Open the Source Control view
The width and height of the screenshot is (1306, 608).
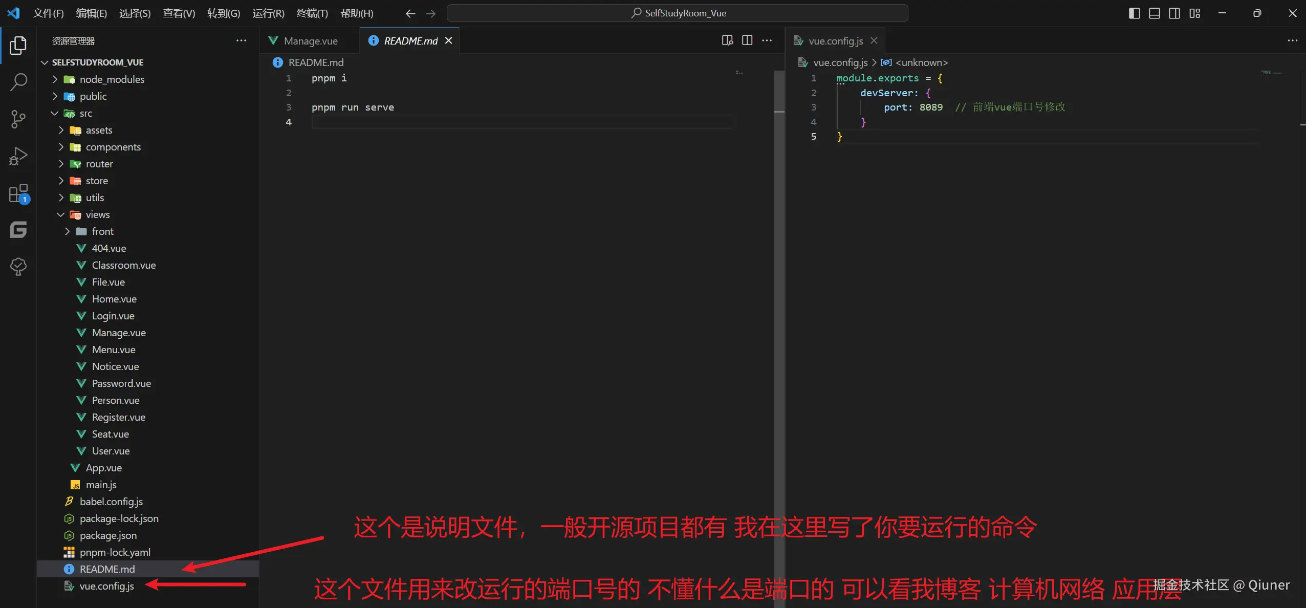pyautogui.click(x=18, y=119)
